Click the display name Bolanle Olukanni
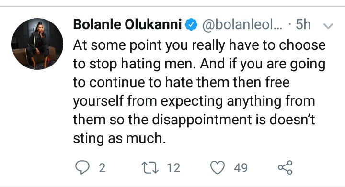The height and width of the screenshot is (187, 345). click(x=127, y=24)
